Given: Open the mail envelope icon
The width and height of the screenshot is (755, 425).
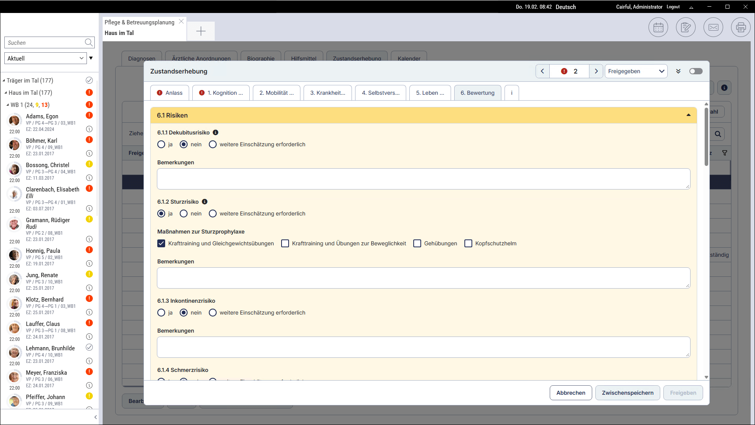Looking at the screenshot, I should [713, 28].
